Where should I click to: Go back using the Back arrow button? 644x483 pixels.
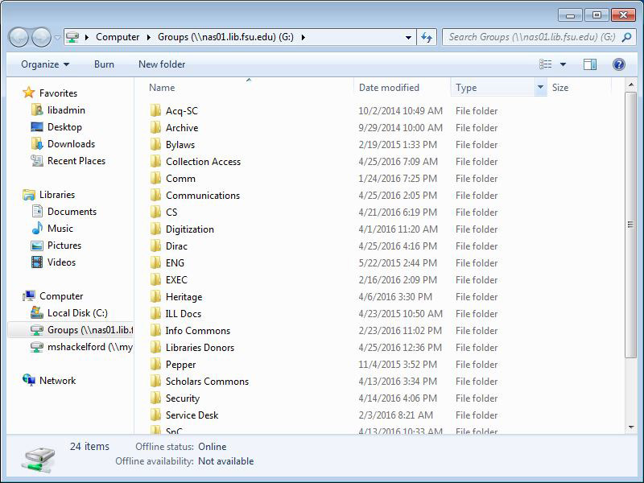point(19,37)
